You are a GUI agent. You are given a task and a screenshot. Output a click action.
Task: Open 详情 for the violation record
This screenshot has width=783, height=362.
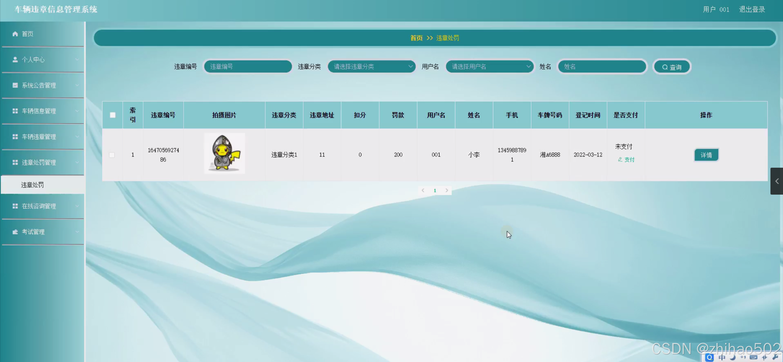point(706,155)
